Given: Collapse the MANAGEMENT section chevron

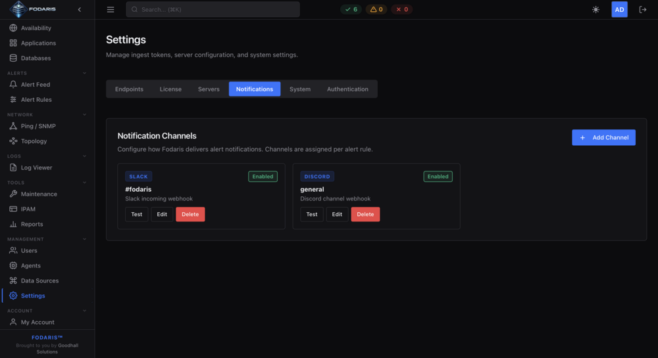Looking at the screenshot, I should (x=84, y=239).
